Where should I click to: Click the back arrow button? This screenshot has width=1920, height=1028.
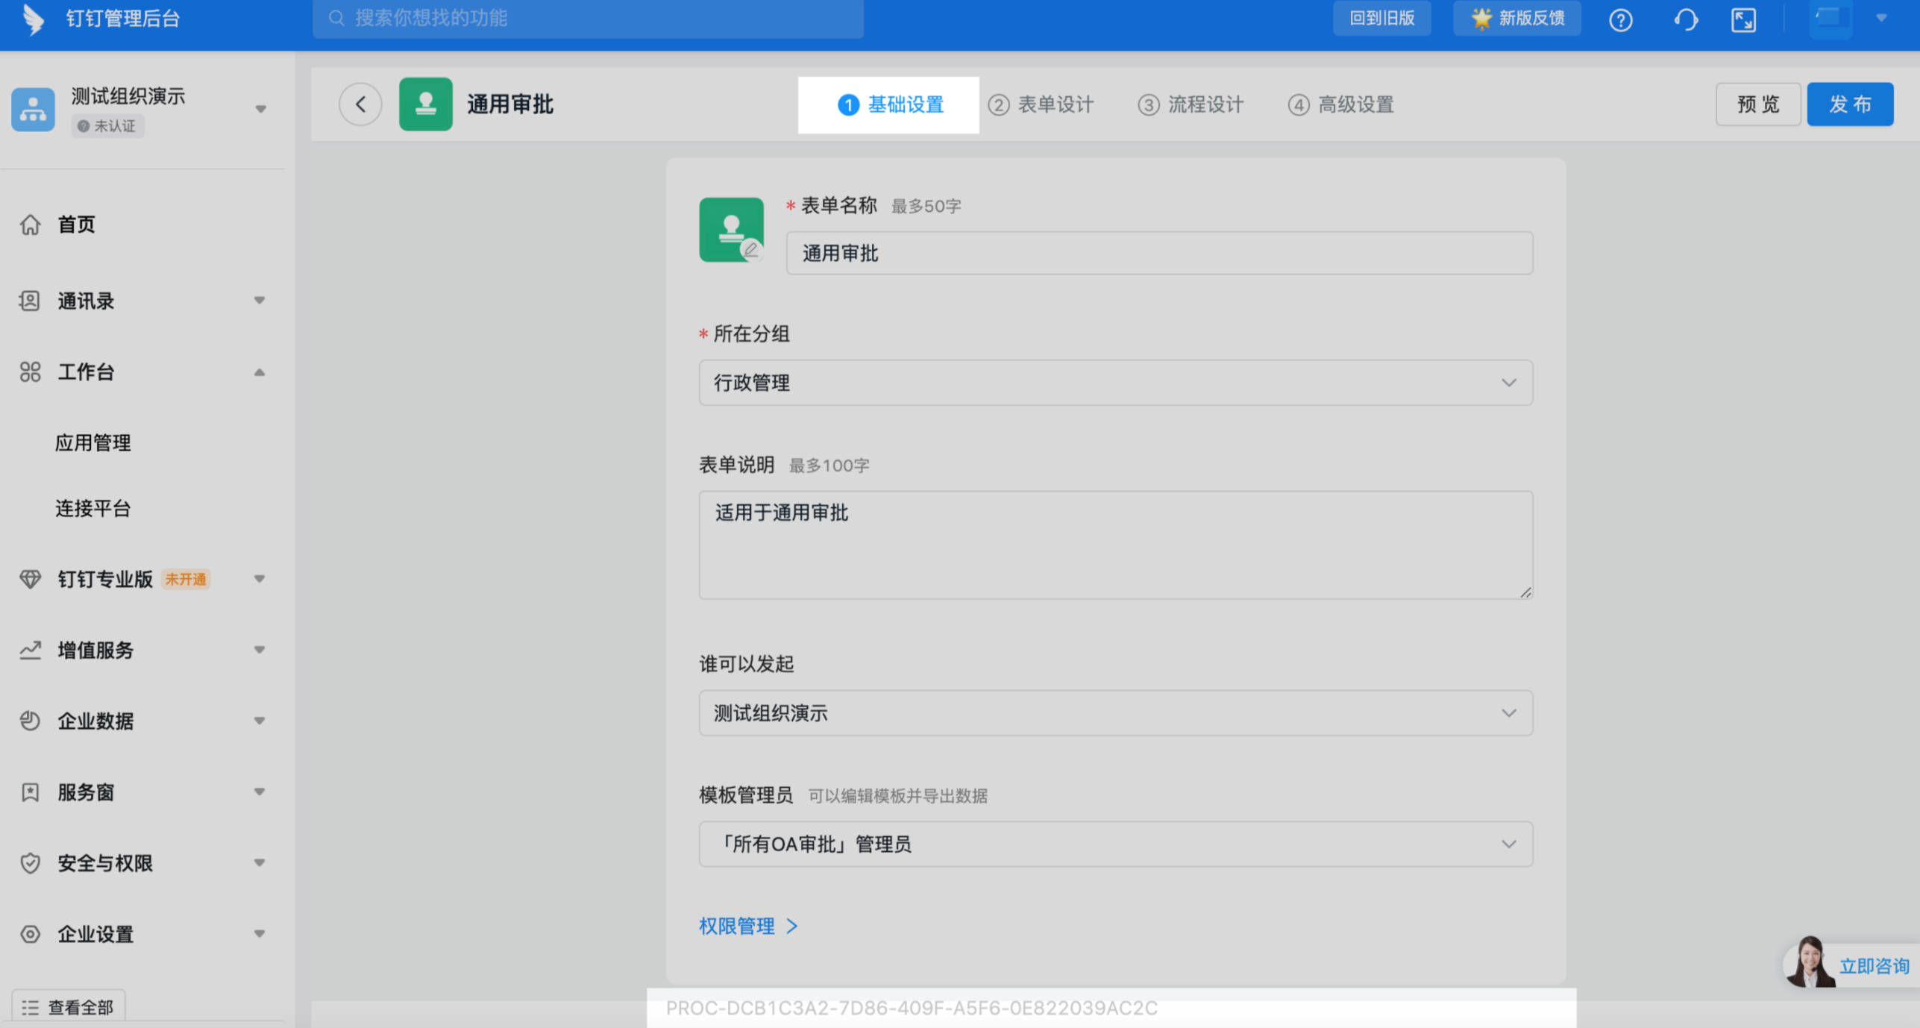(360, 104)
